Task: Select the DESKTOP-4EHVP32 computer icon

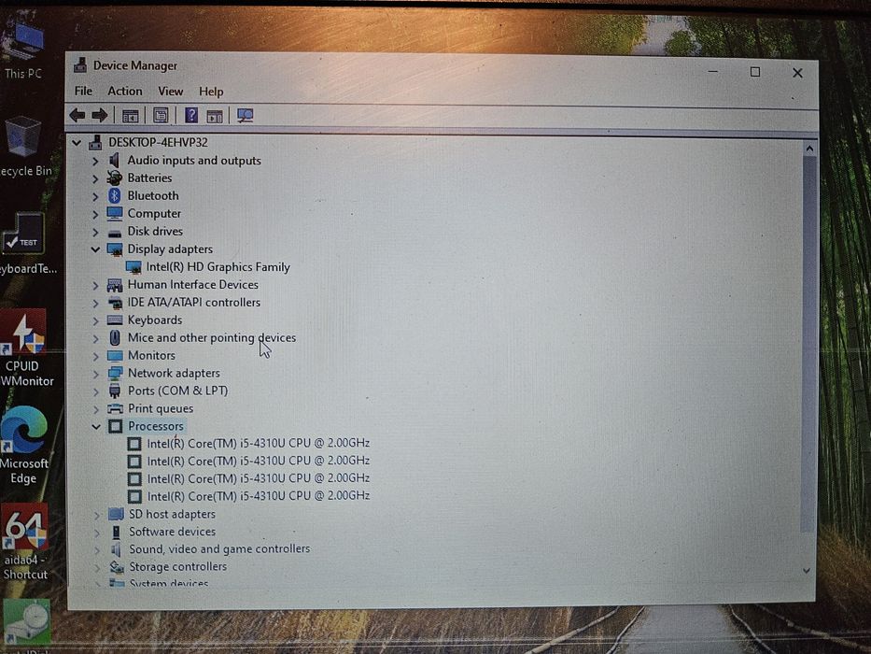Action: coord(95,142)
